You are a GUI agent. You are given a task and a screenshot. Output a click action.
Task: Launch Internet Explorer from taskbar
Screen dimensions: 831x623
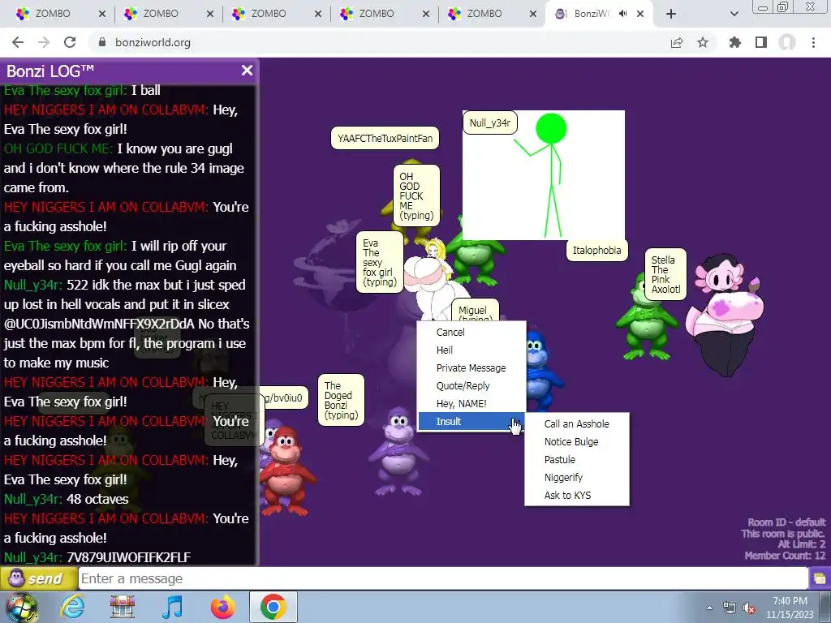[72, 607]
